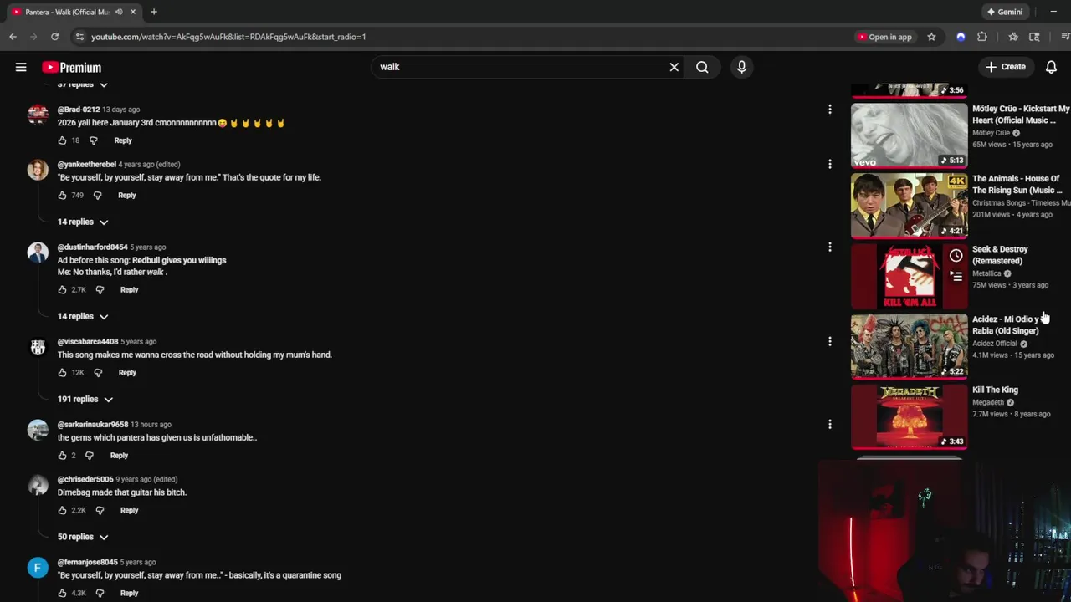Image resolution: width=1071 pixels, height=602 pixels.
Task: Run search with magnifier icon
Action: click(x=702, y=67)
